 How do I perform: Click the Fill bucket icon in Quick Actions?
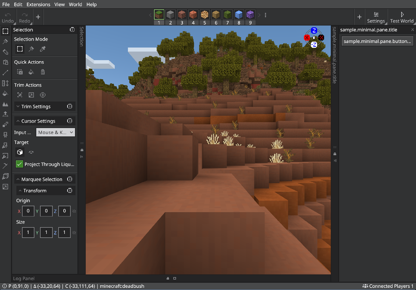[x=31, y=72]
